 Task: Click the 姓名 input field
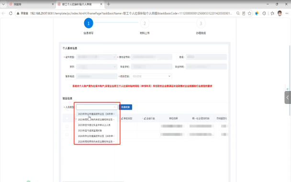coord(206,57)
